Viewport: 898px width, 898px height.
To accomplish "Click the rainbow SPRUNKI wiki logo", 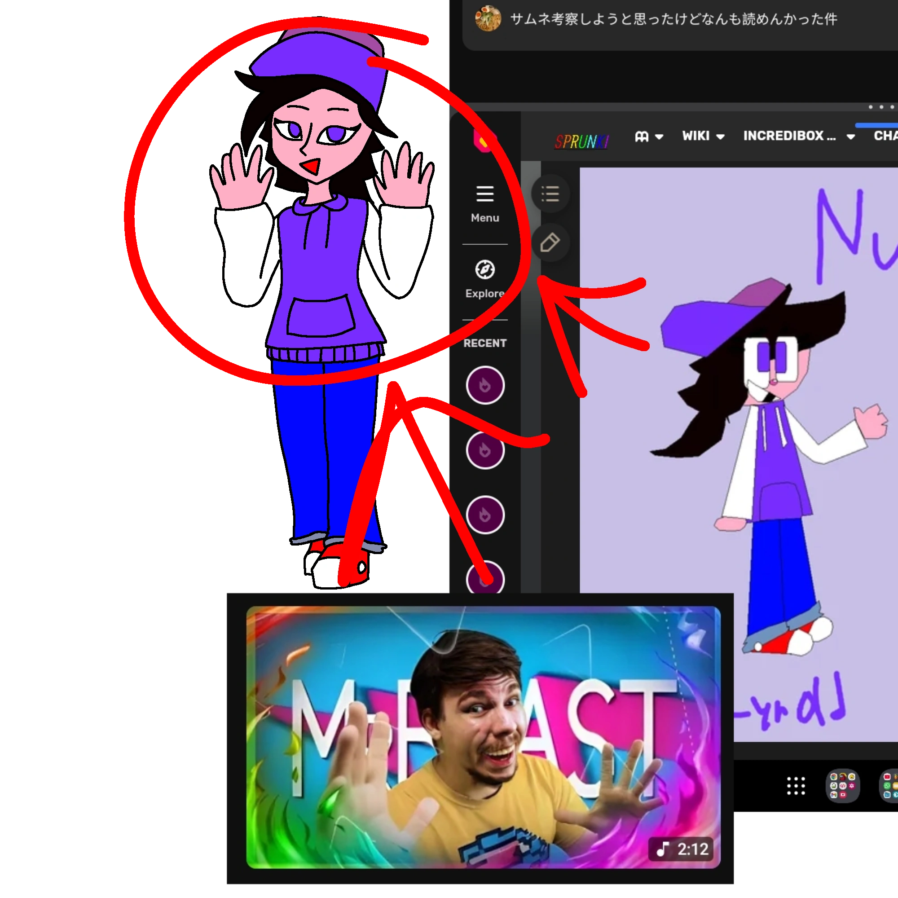I will click(x=581, y=141).
